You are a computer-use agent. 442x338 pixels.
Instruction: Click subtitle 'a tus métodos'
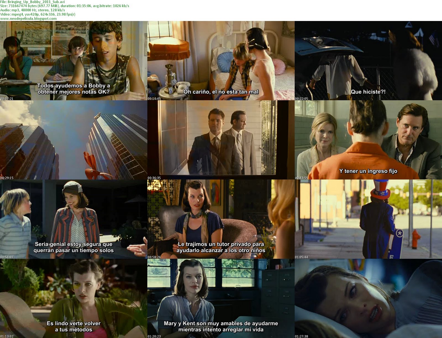pyautogui.click(x=73, y=330)
